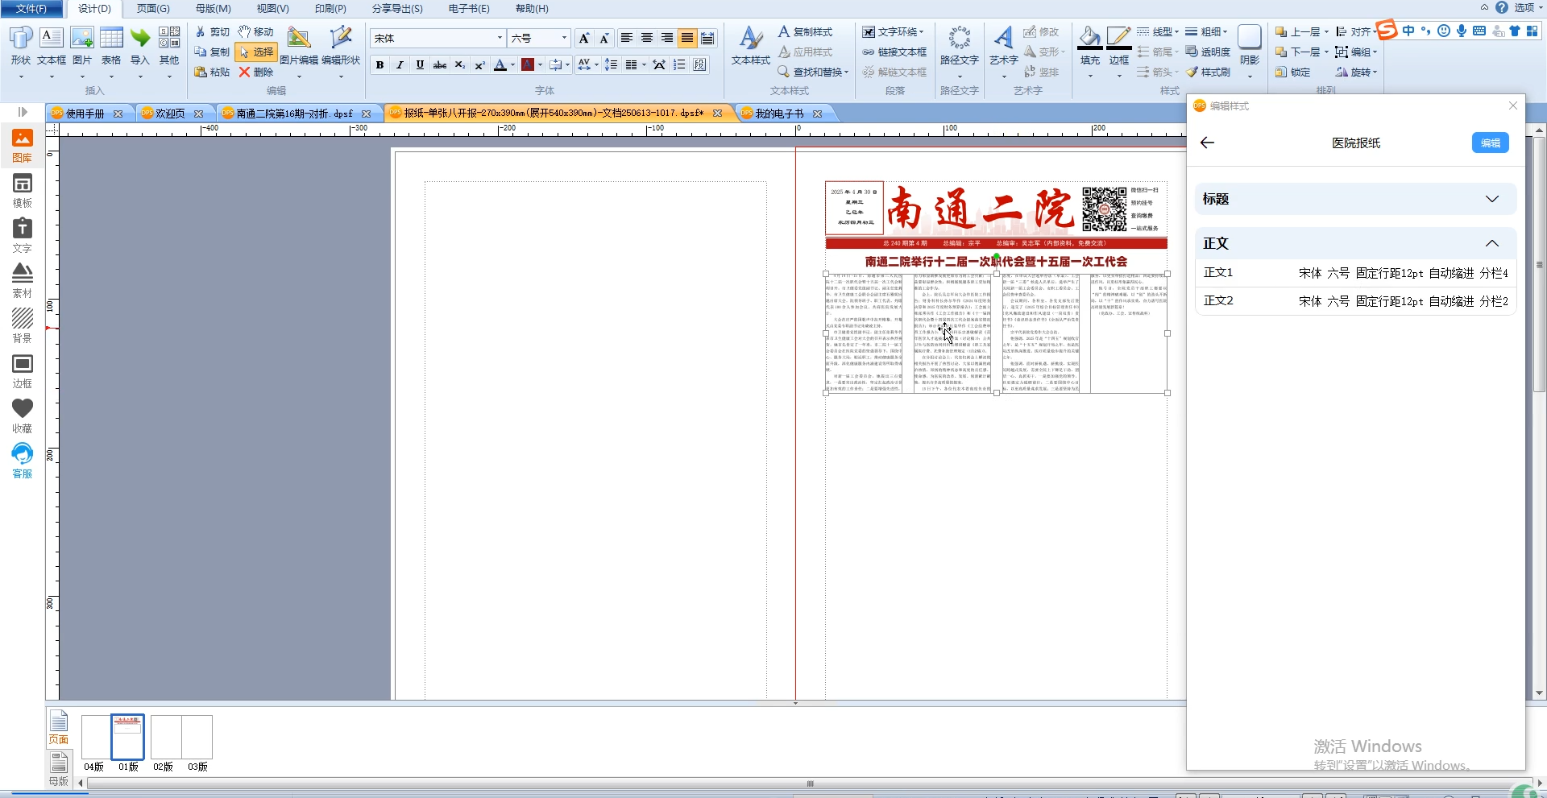Viewport: 1547px width, 798px height.
Task: Contact 客服 customer service
Action: (x=23, y=462)
